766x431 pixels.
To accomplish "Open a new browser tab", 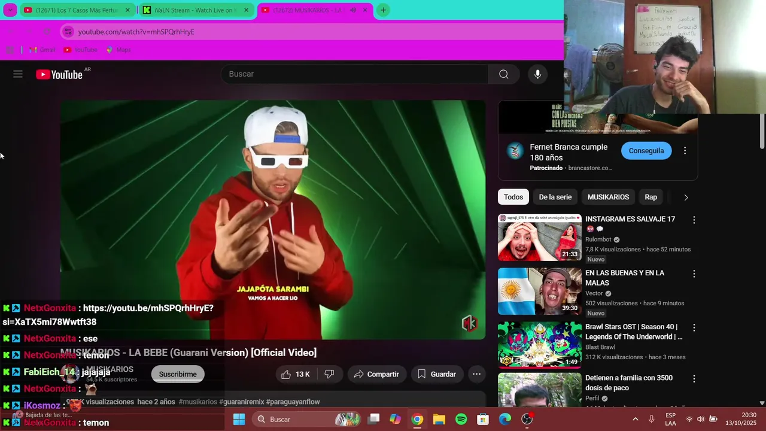I will click(383, 10).
